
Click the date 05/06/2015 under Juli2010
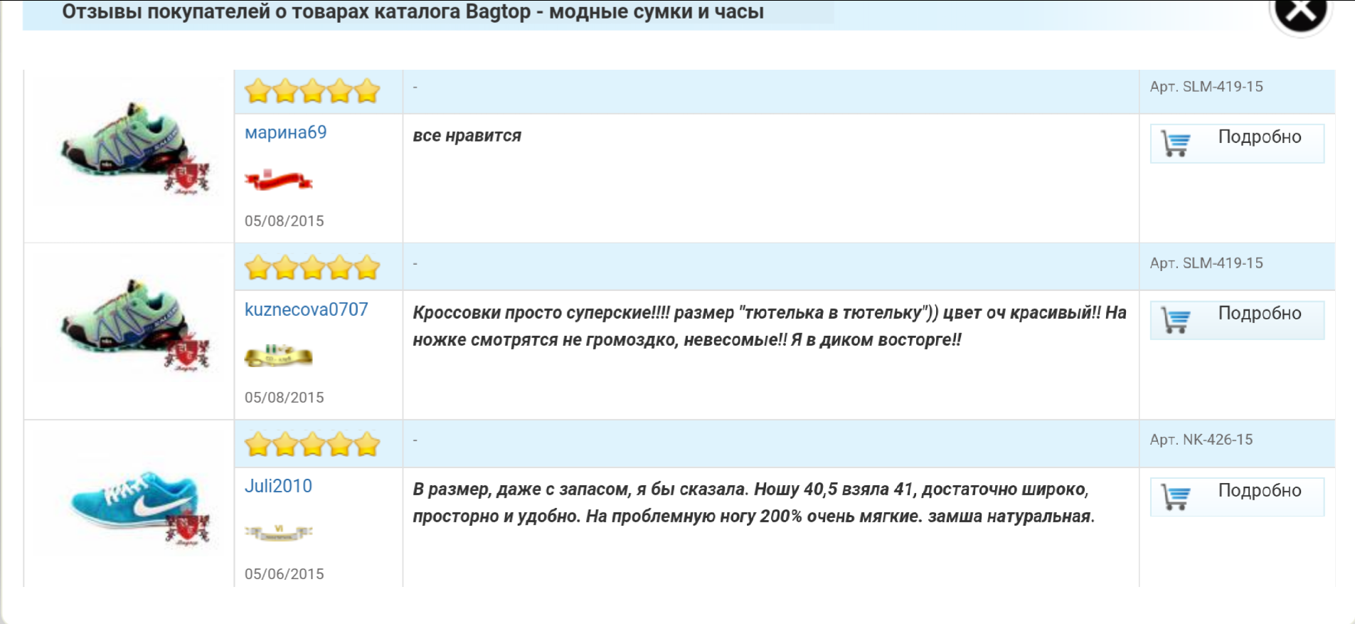point(284,574)
